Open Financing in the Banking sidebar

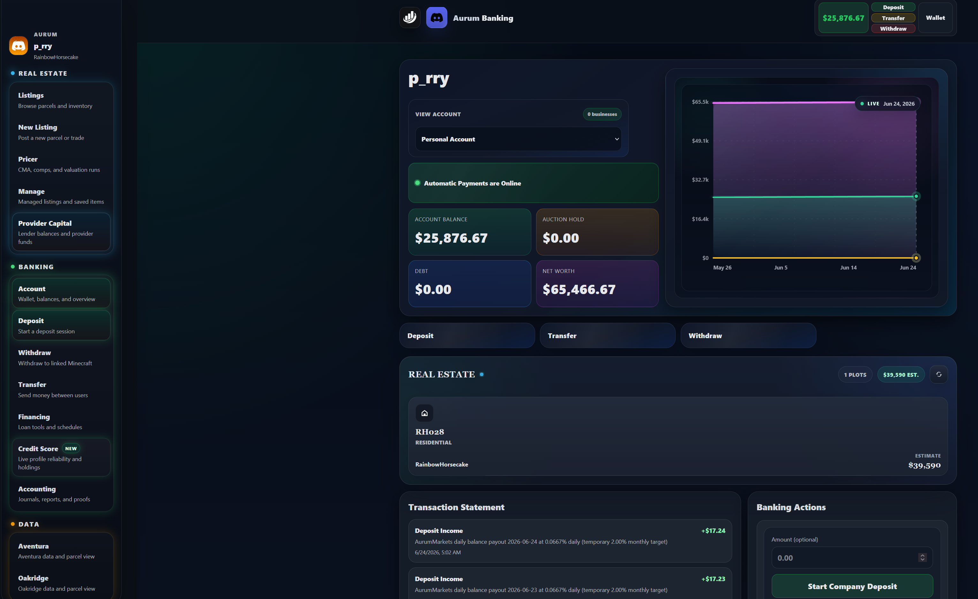[61, 421]
